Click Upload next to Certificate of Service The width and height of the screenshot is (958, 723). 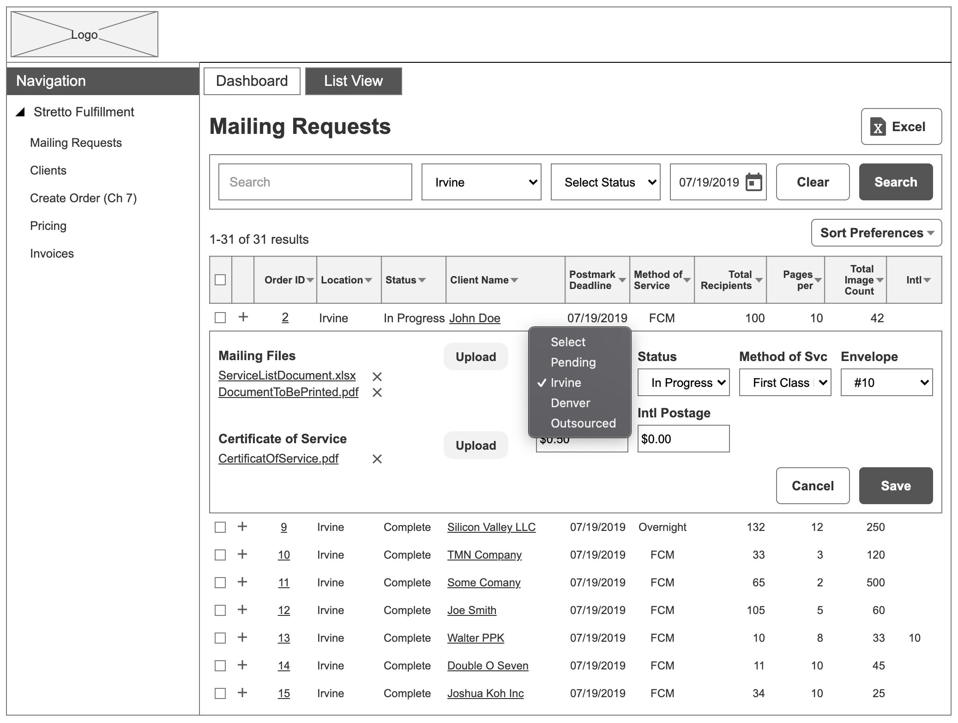(476, 445)
